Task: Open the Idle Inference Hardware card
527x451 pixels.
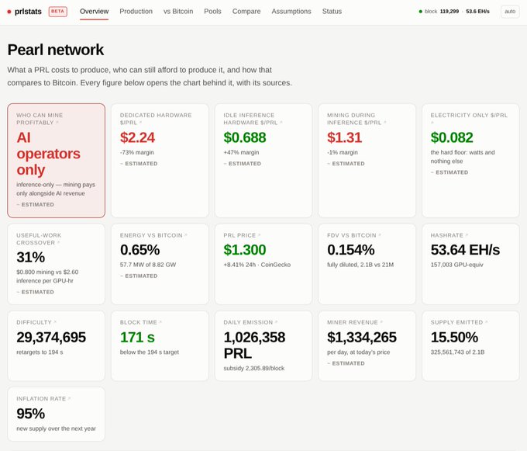Action: click(x=263, y=161)
